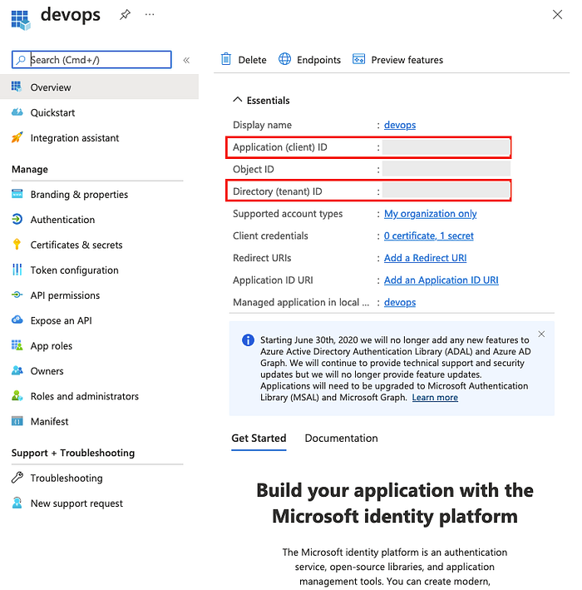Click the Expose an API cloud icon
Viewport: 582px width, 590px height.
[17, 320]
